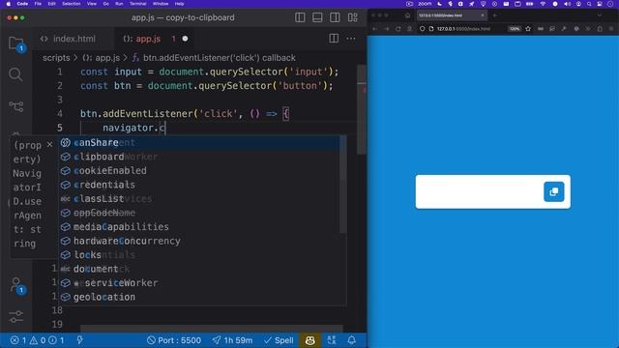Focus the text input on the web page
The image size is (619, 348).
(x=480, y=191)
